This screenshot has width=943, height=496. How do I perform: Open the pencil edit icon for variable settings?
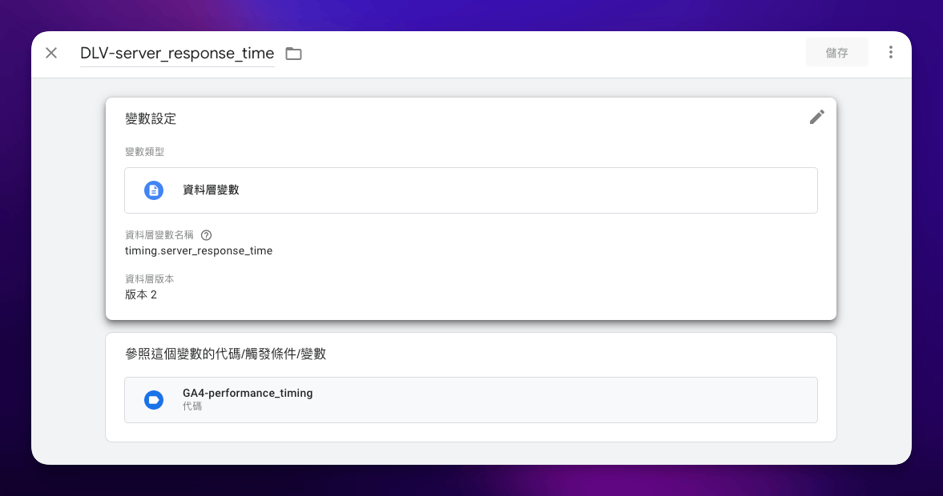[x=816, y=117]
